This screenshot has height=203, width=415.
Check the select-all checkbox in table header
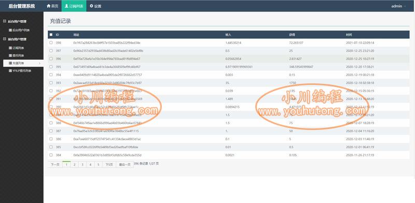(x=51, y=35)
